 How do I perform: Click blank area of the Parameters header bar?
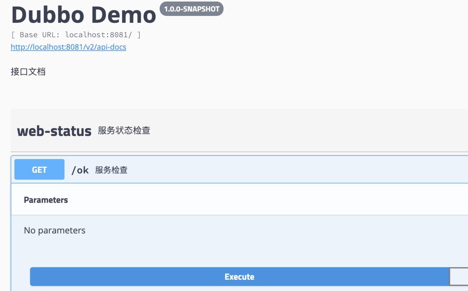pyautogui.click(x=256, y=200)
